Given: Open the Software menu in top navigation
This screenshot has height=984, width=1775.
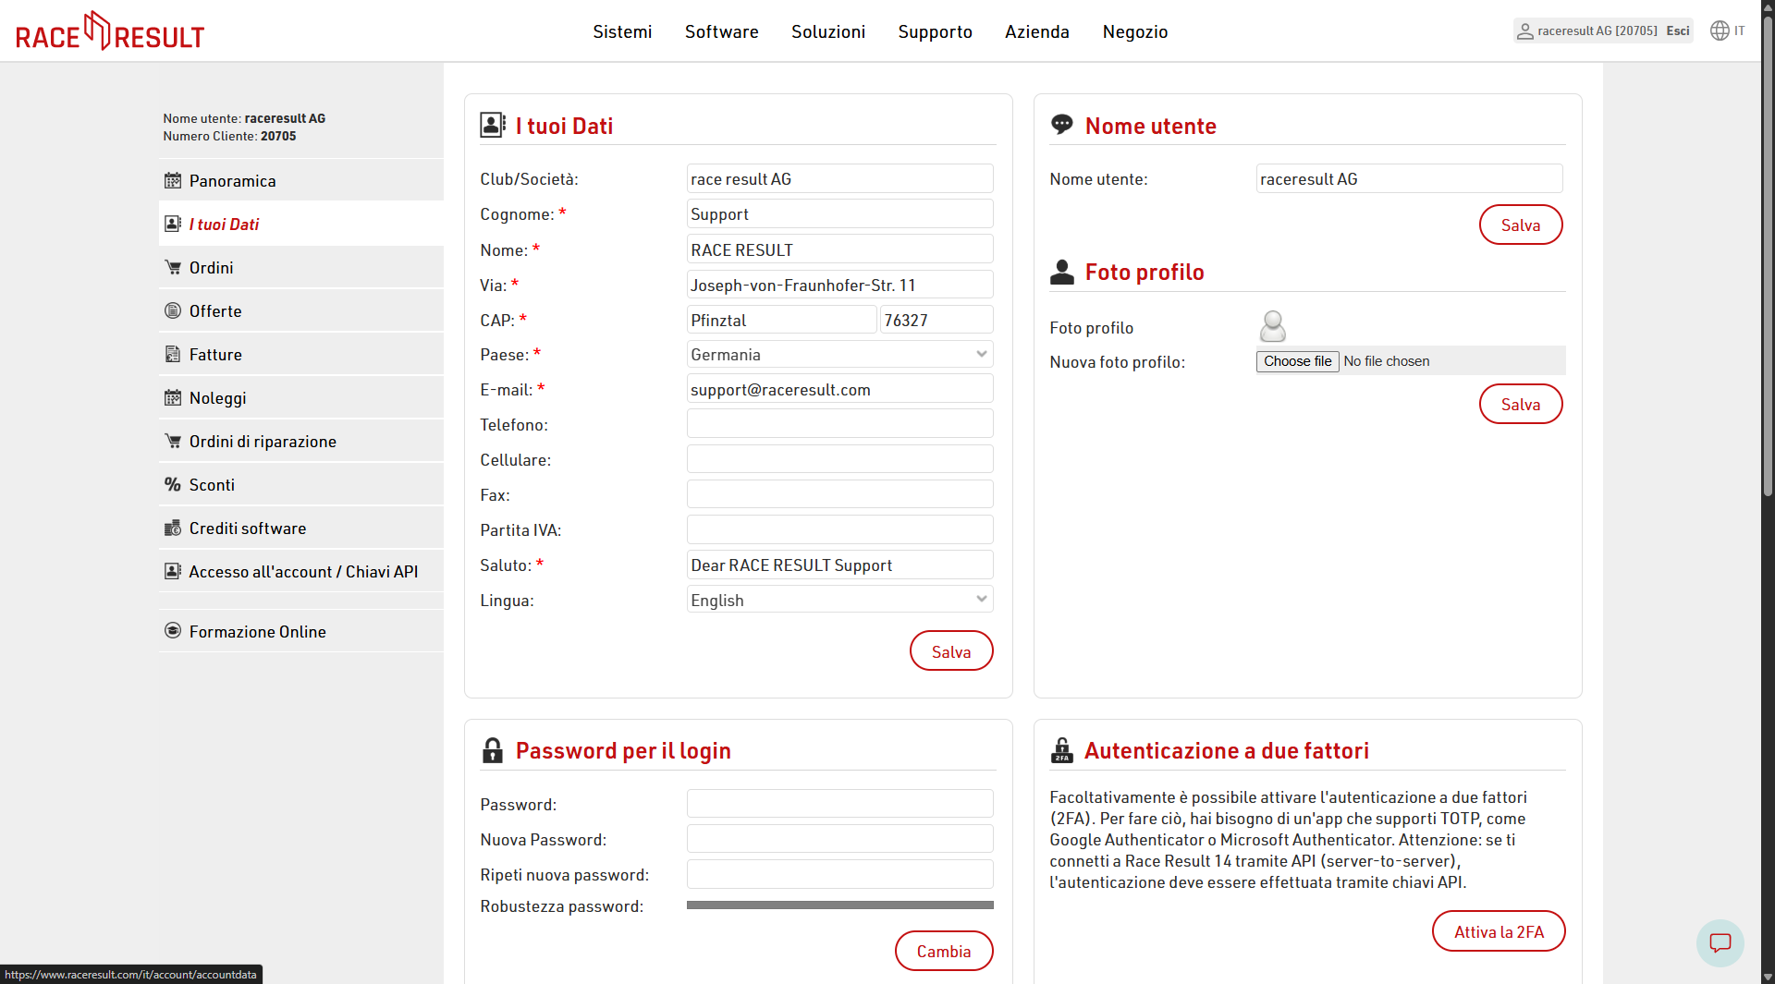Looking at the screenshot, I should pos(721,32).
